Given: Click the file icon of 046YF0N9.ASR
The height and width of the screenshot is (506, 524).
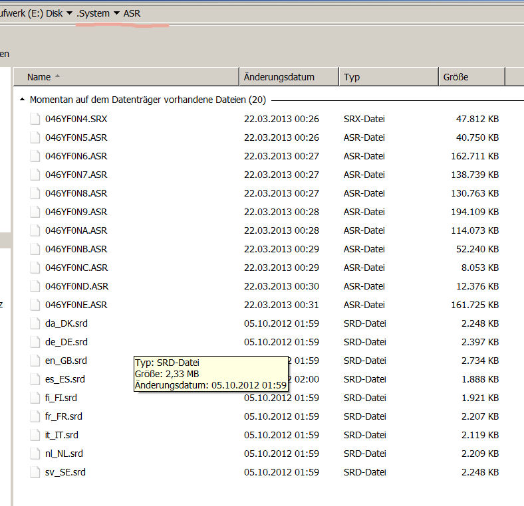Looking at the screenshot, I should pos(35,212).
